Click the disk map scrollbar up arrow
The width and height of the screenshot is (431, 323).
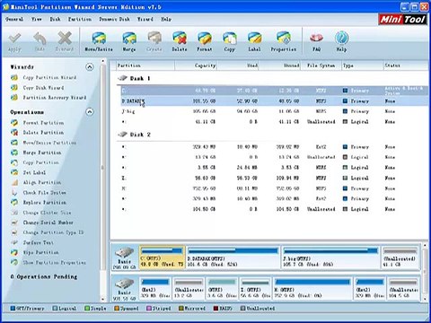(425, 246)
